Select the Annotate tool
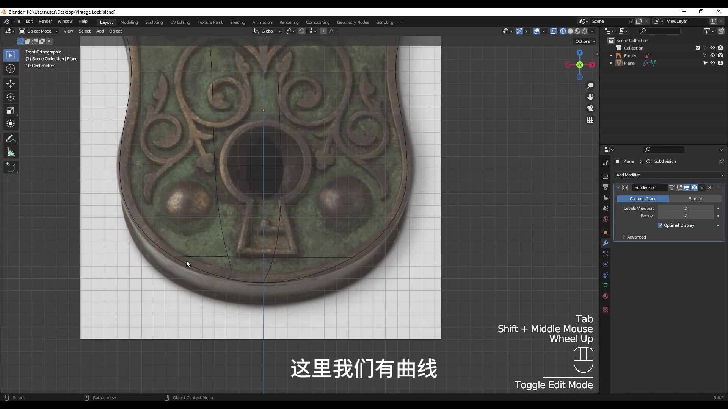 click(11, 139)
